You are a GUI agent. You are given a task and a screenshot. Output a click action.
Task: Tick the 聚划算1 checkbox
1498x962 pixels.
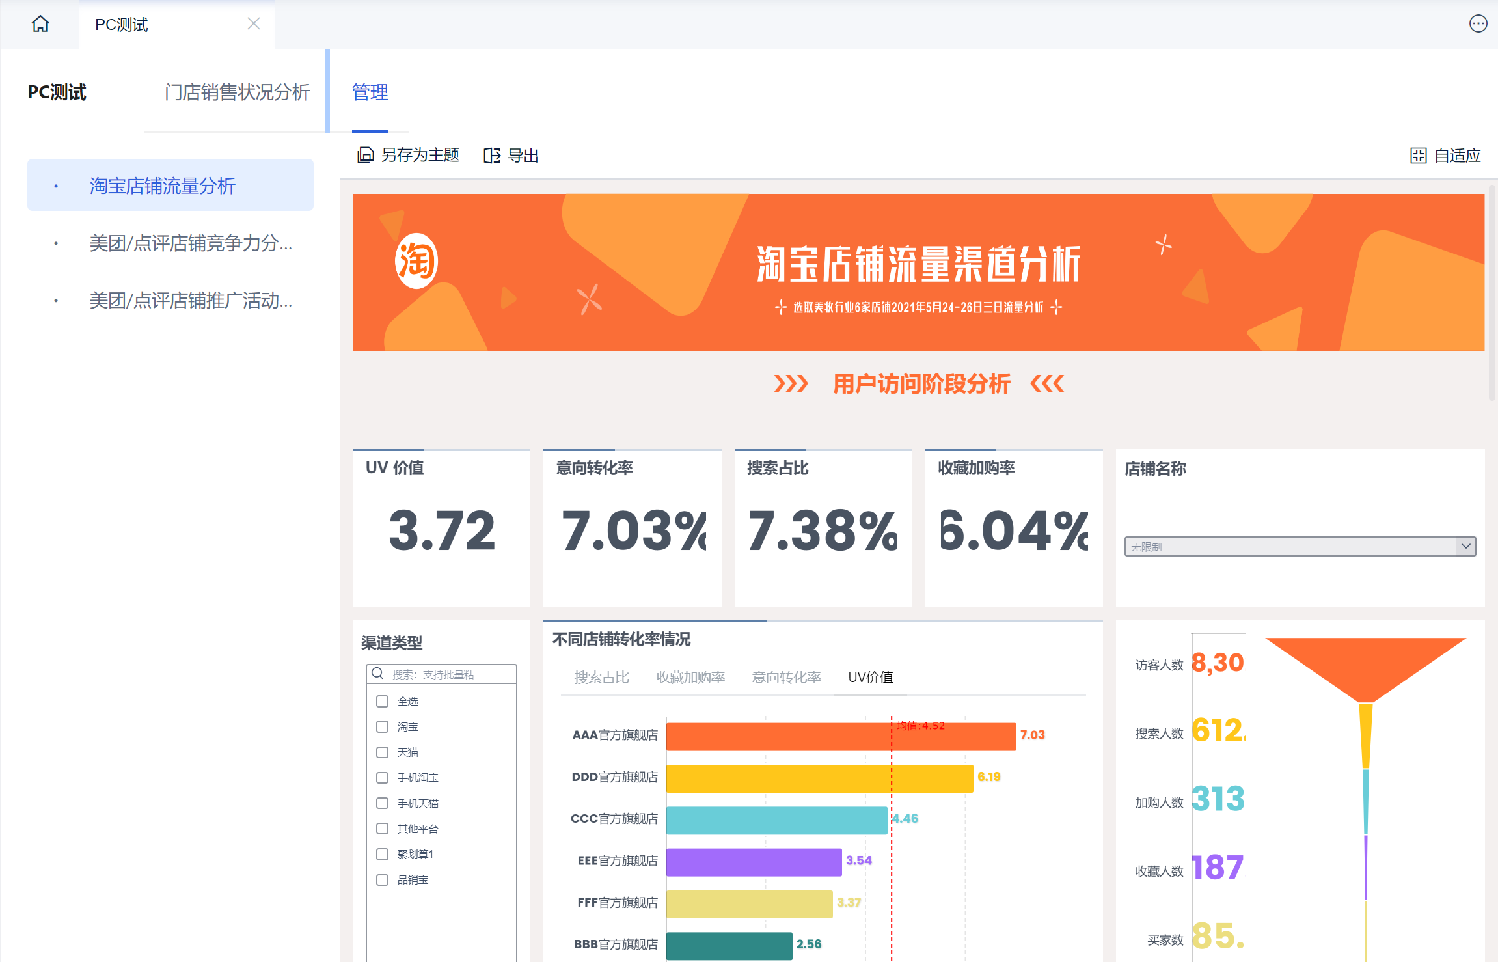coord(383,854)
